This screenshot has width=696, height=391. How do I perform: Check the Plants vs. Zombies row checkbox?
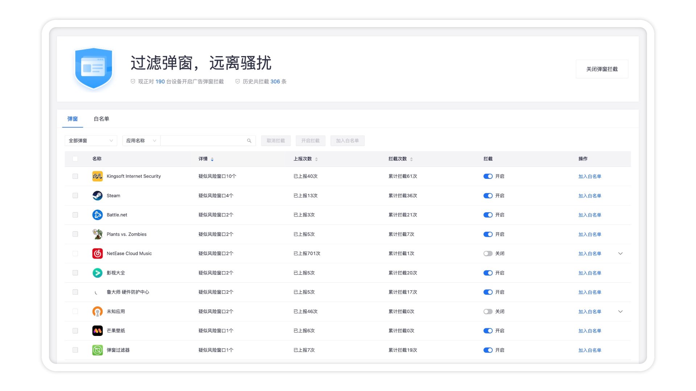(75, 234)
